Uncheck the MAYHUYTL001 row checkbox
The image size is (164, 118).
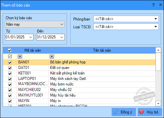(10, 96)
